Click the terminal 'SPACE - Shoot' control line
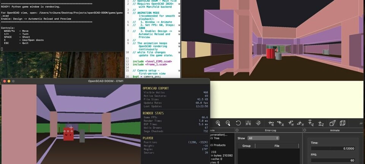Viewport: 365px width, 164px height. tap(17, 37)
